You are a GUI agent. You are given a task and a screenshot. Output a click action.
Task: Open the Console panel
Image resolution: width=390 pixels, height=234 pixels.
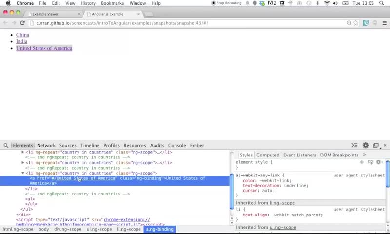177,145
